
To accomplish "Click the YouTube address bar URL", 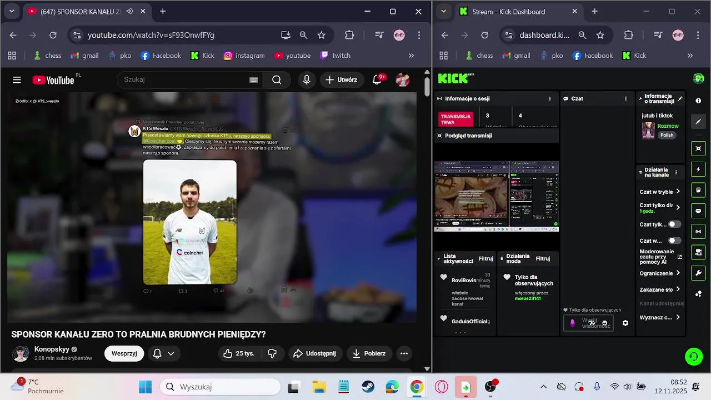I will (x=151, y=35).
